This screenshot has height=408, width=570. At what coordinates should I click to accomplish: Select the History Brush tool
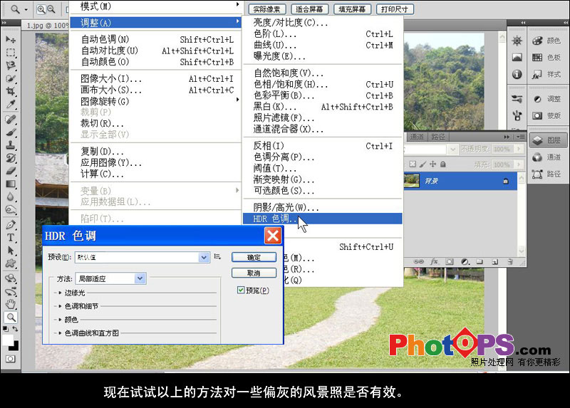pos(11,158)
